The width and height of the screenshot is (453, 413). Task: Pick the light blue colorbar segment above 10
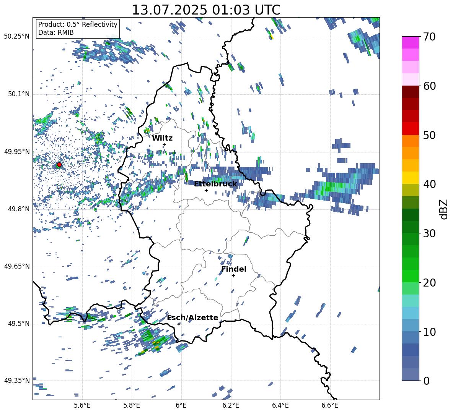point(410,313)
